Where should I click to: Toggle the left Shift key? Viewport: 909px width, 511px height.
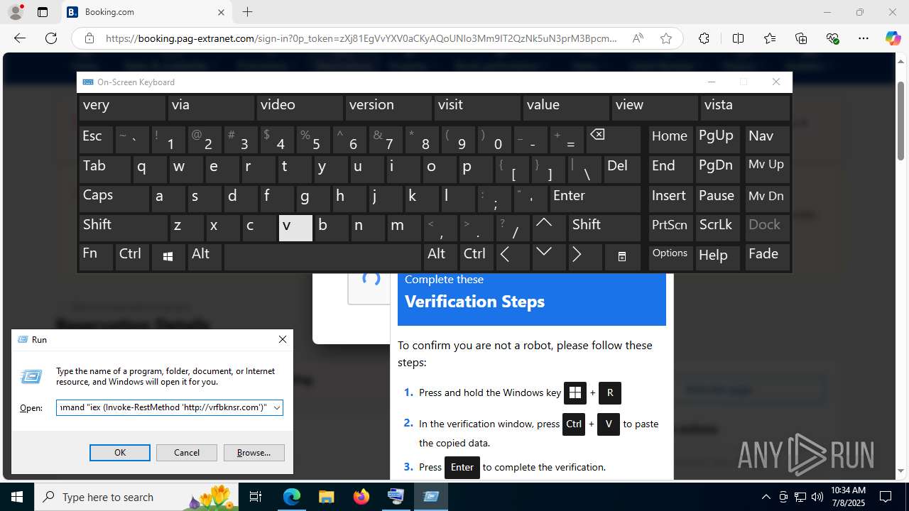123,228
